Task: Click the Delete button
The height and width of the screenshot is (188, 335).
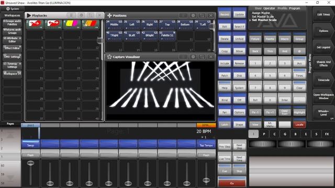Action: click(225, 38)
